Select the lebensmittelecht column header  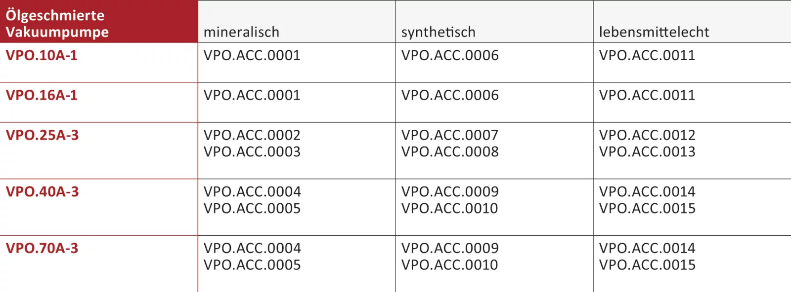654,32
